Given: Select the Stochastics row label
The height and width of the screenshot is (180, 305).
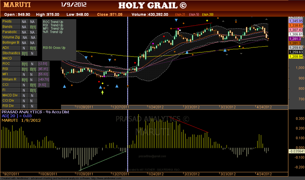Looking at the screenshot, I should pos(11,53).
